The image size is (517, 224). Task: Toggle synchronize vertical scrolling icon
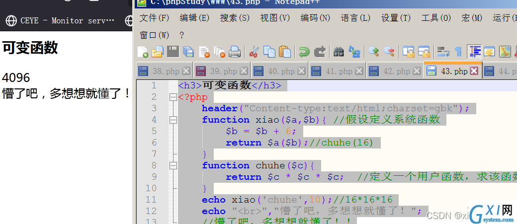point(409,52)
